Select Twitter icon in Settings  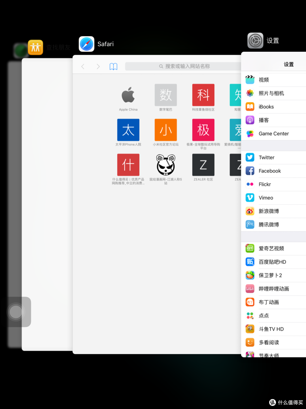pos(250,157)
